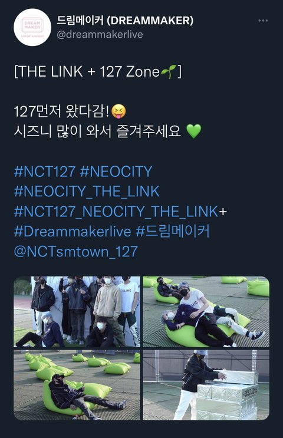Viewport: 283px width, 438px height.
Task: Open the #NEOCITY hashtag
Action: click(x=116, y=171)
